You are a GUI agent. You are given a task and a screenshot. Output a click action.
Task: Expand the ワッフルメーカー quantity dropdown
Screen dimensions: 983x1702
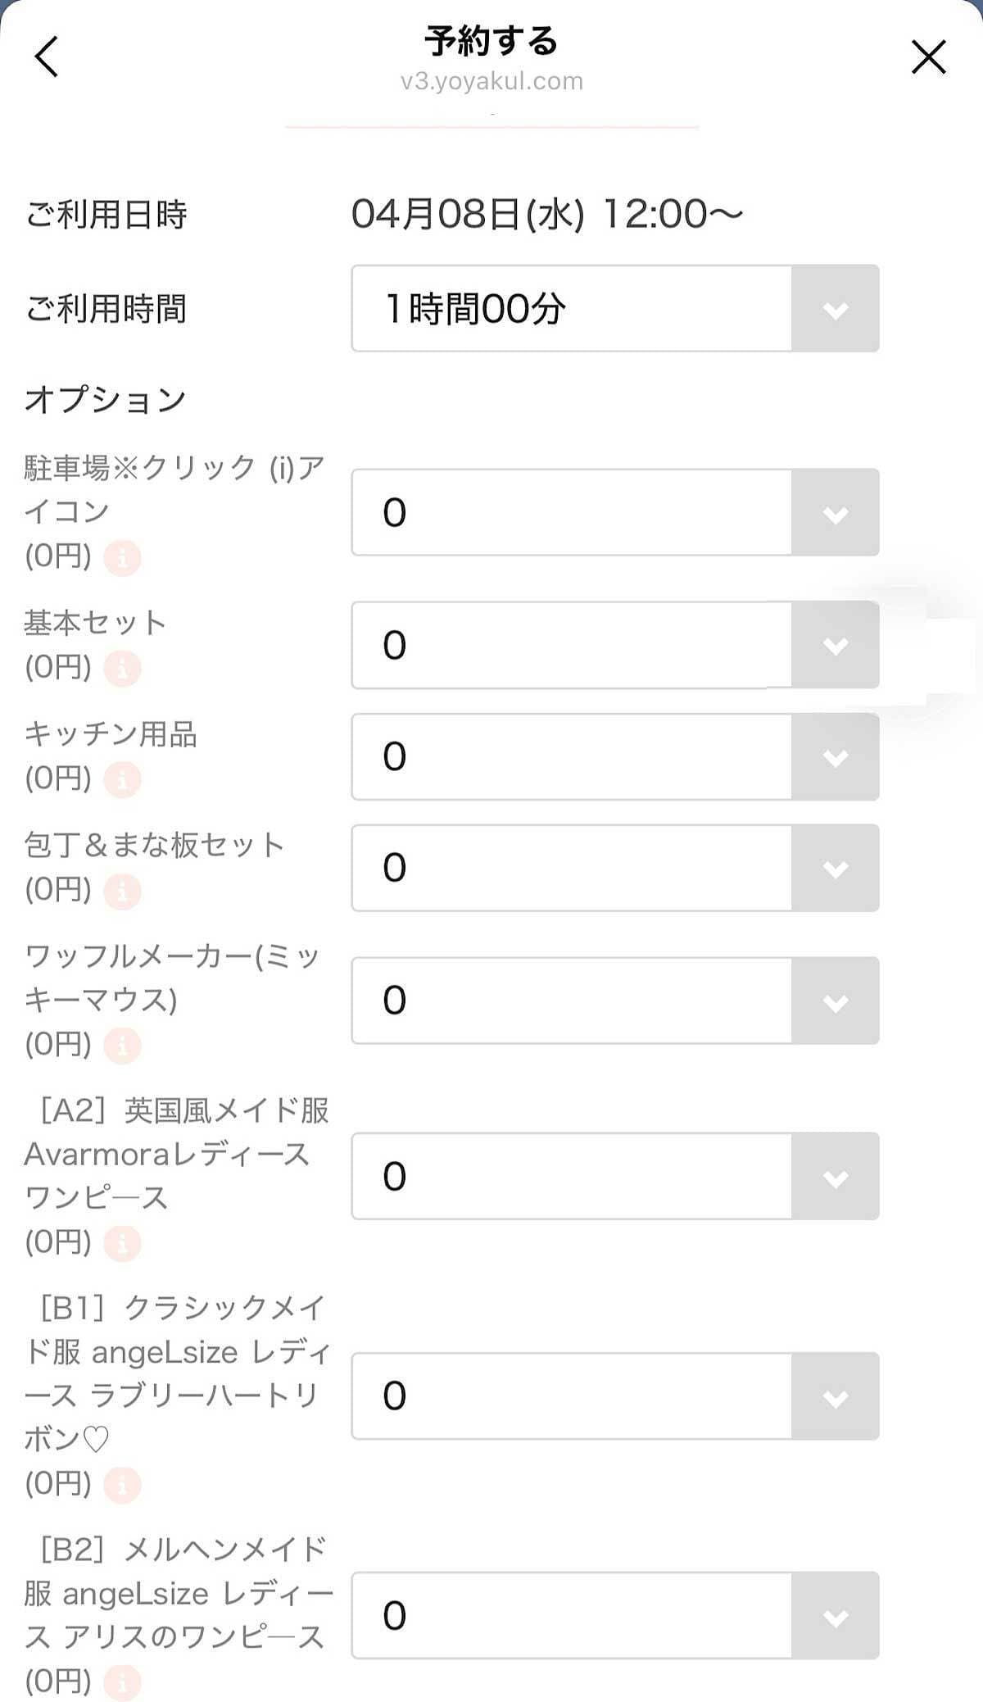click(x=614, y=1001)
